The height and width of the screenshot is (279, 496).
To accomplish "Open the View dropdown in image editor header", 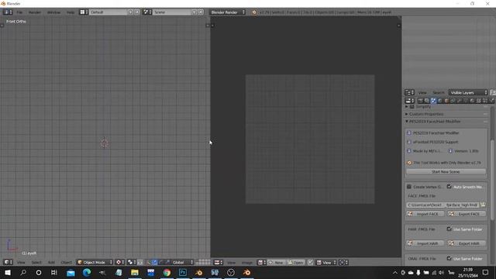I will [325, 262].
